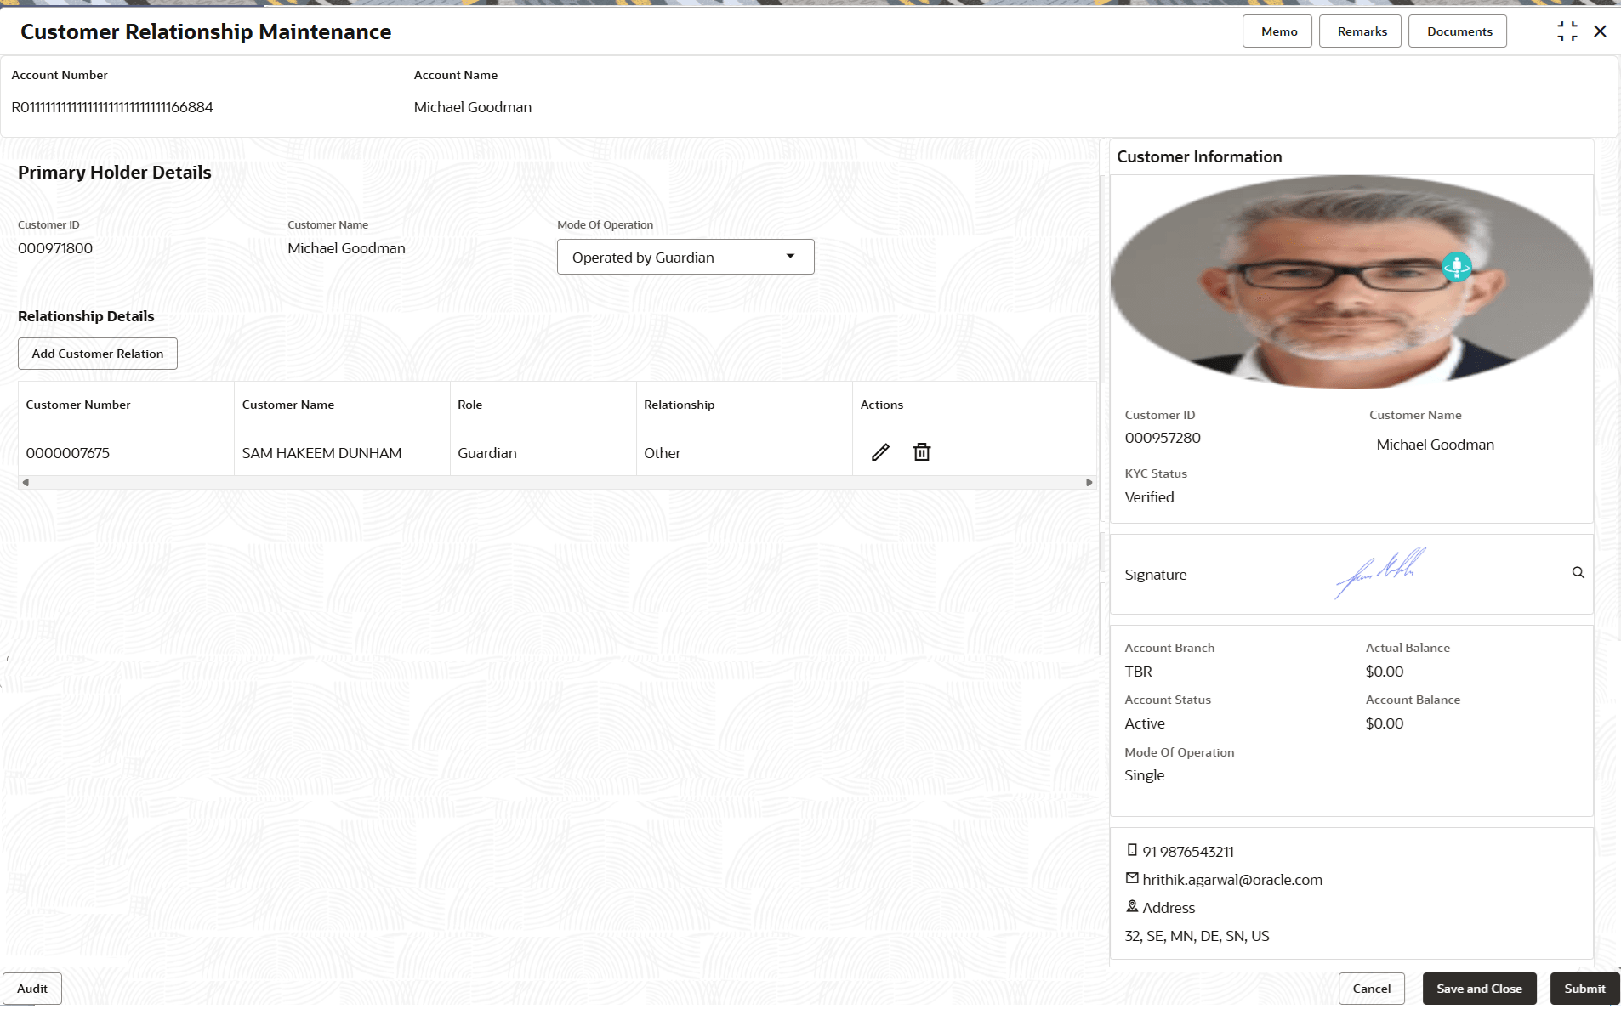Click the magnifier icon beside Signature
Screen dimensions: 1621x1015
coord(1578,573)
